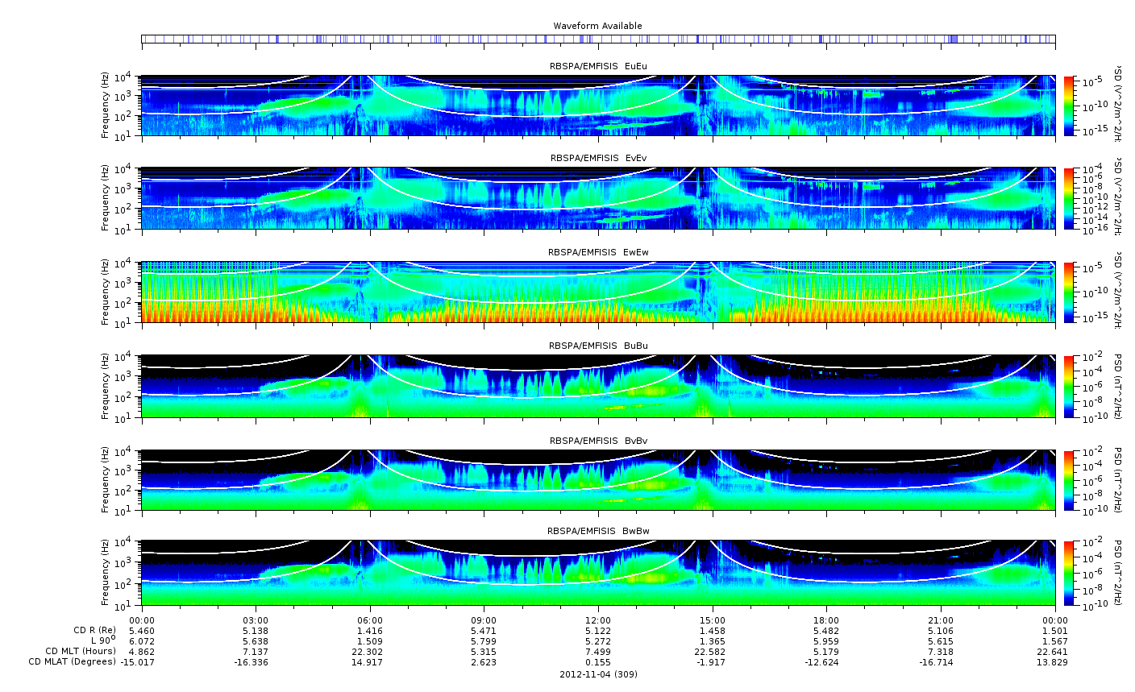This screenshot has height=692, width=1135.
Task: Click the BvBv spectrogram color bar
Action: [x=1070, y=480]
